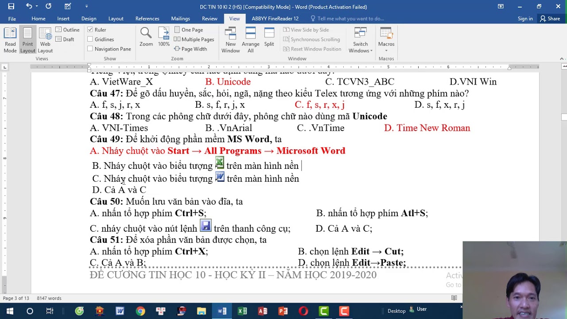
Task: Open the green Camtasia taskbar icon
Action: tap(324, 311)
